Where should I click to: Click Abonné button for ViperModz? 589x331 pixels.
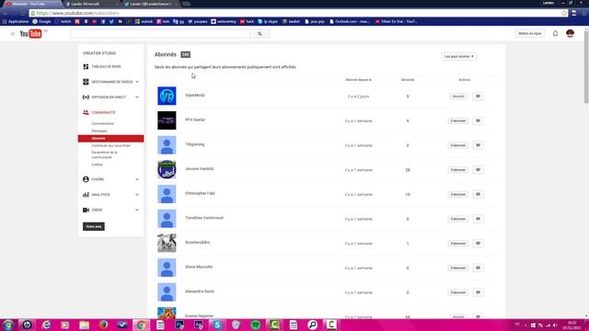point(458,97)
